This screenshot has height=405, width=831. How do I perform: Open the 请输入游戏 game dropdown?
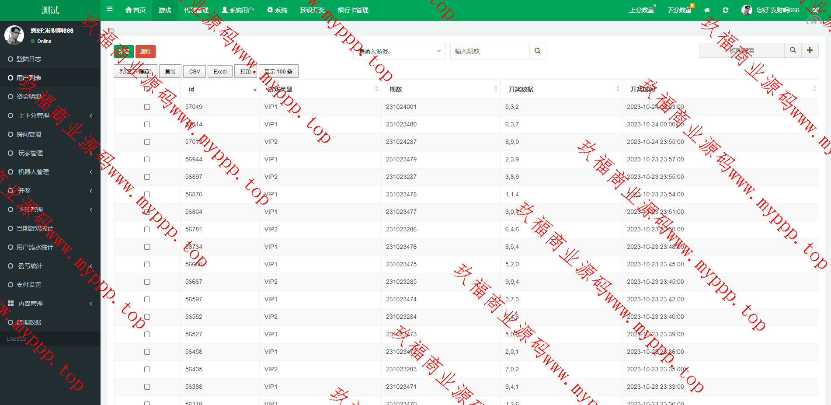(x=399, y=51)
